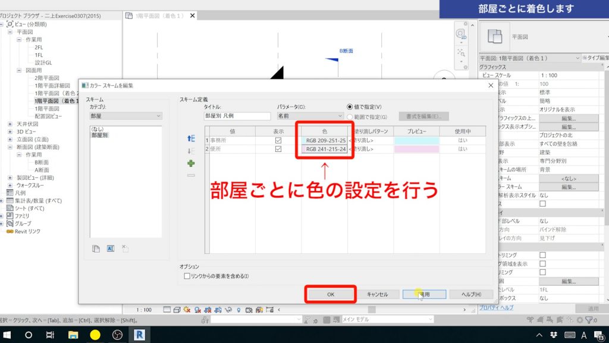Screen dimensions: 609x343
Task: Click the reveal hidden elements lightbulb icon
Action: coord(238,310)
